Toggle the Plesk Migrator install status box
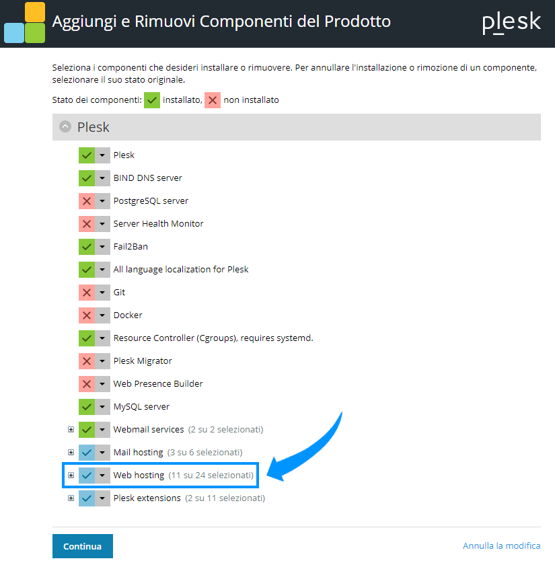 coord(87,361)
